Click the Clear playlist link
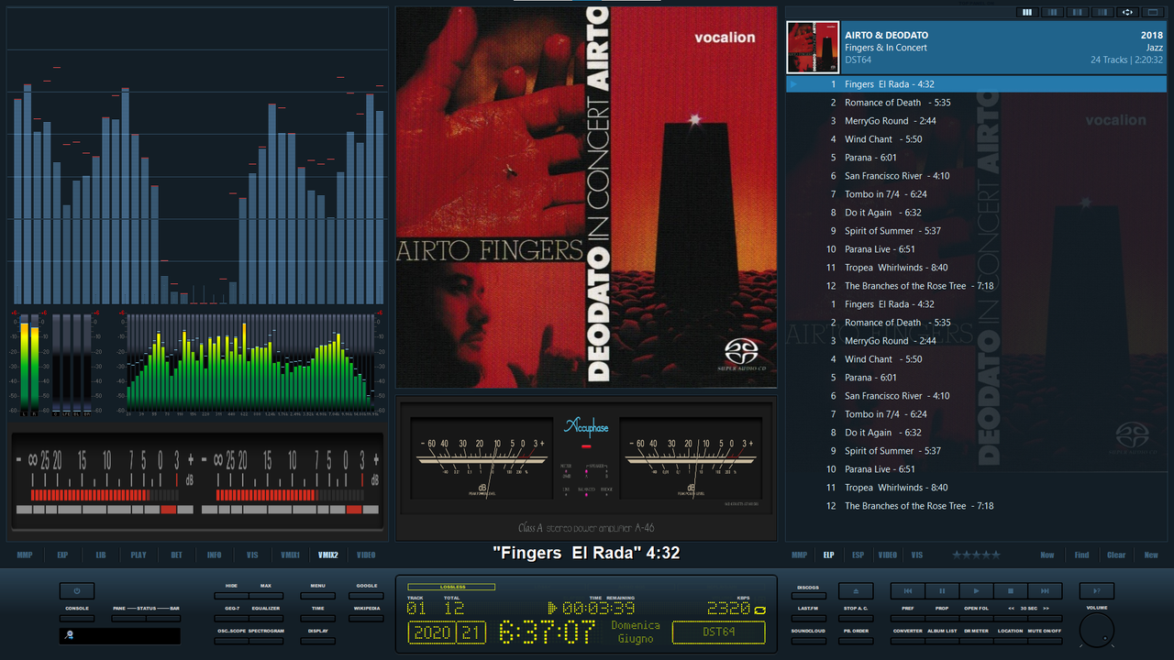This screenshot has height=660, width=1174. pos(1116,555)
